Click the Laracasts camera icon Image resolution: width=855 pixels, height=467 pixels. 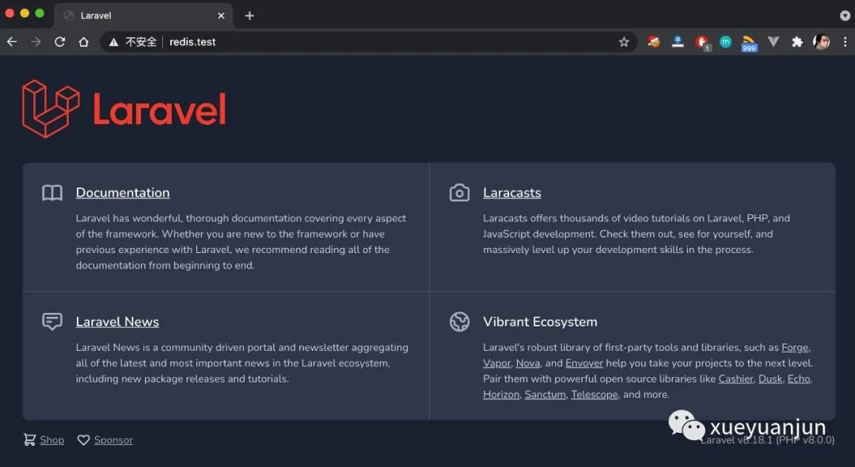pyautogui.click(x=459, y=193)
